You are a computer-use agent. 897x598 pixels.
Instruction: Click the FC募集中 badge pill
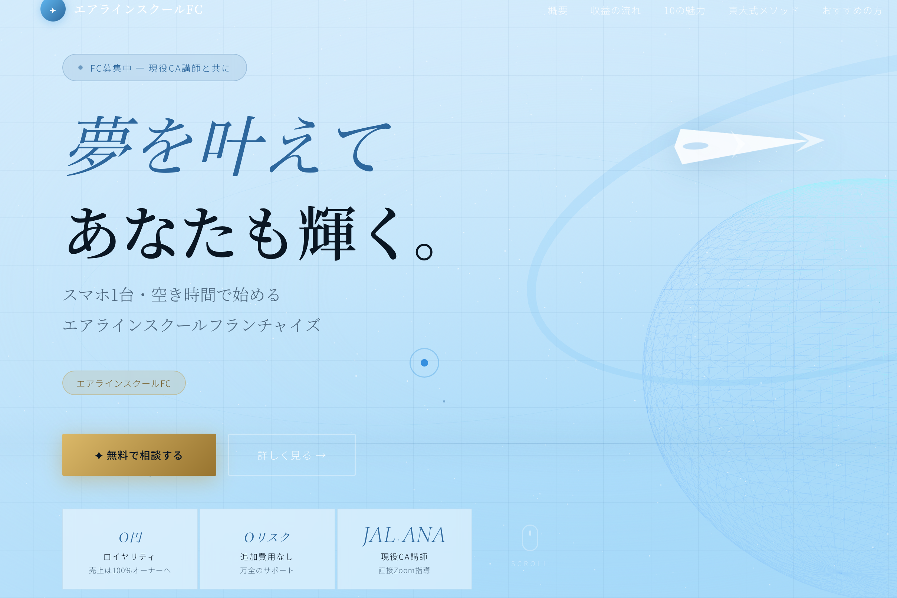[x=154, y=68]
